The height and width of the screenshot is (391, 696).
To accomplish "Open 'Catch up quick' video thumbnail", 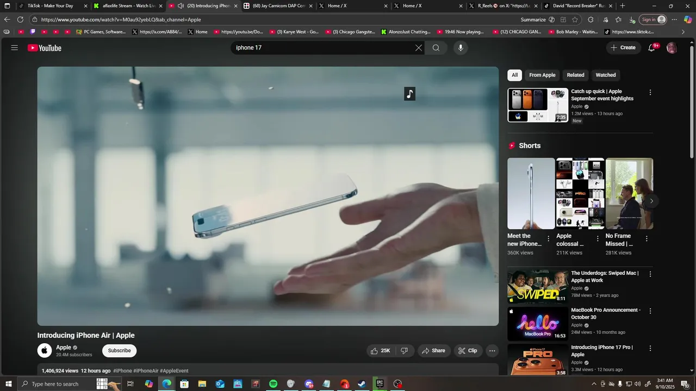I will click(x=538, y=105).
